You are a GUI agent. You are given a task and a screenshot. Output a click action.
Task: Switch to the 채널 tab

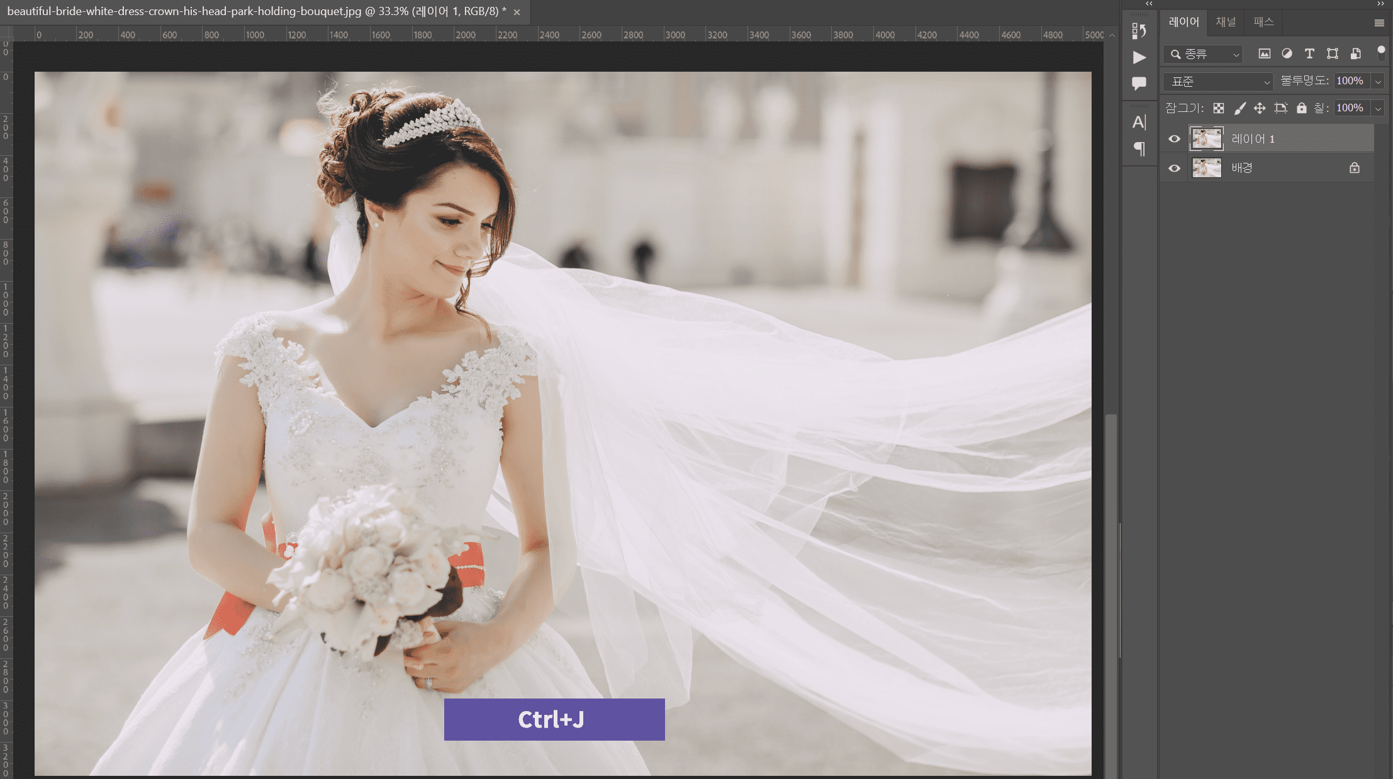click(1225, 22)
